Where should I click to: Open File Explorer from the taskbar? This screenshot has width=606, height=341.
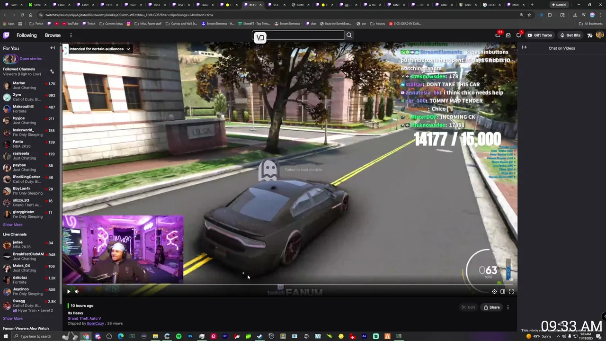click(155, 336)
